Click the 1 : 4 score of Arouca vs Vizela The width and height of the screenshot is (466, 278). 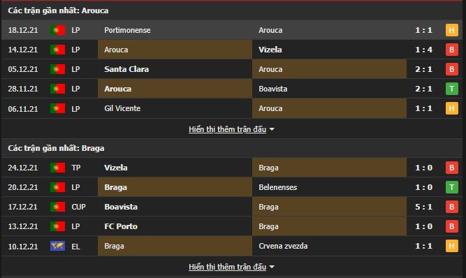coord(423,50)
